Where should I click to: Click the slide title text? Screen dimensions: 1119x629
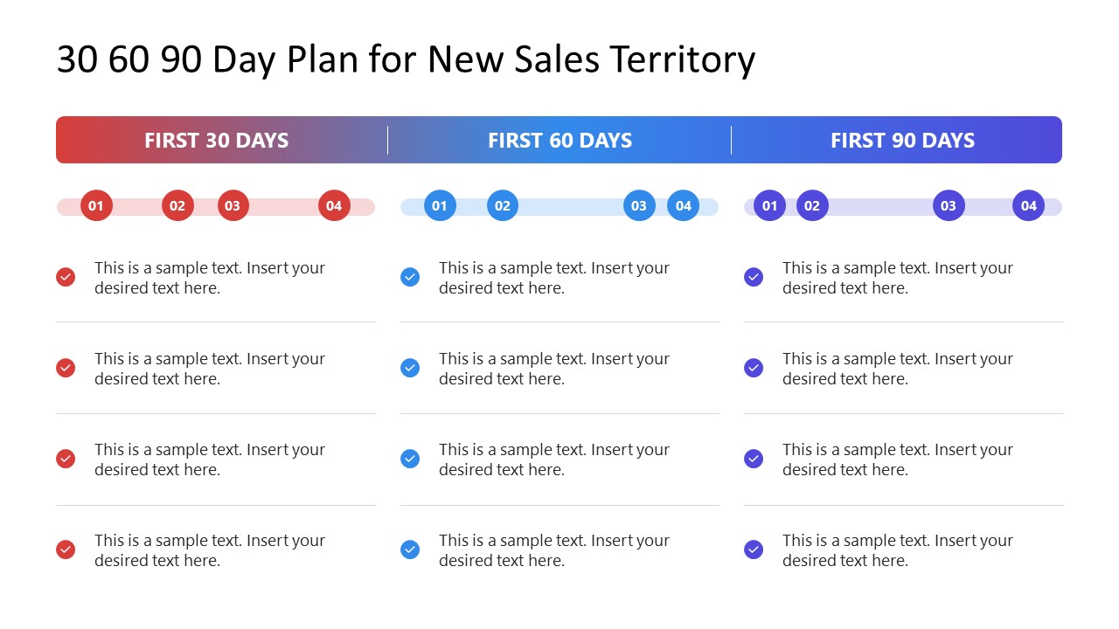406,60
